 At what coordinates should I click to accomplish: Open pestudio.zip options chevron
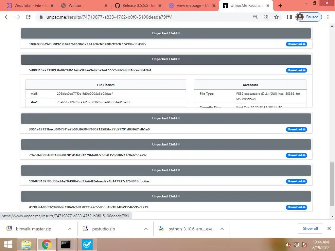click(146, 229)
